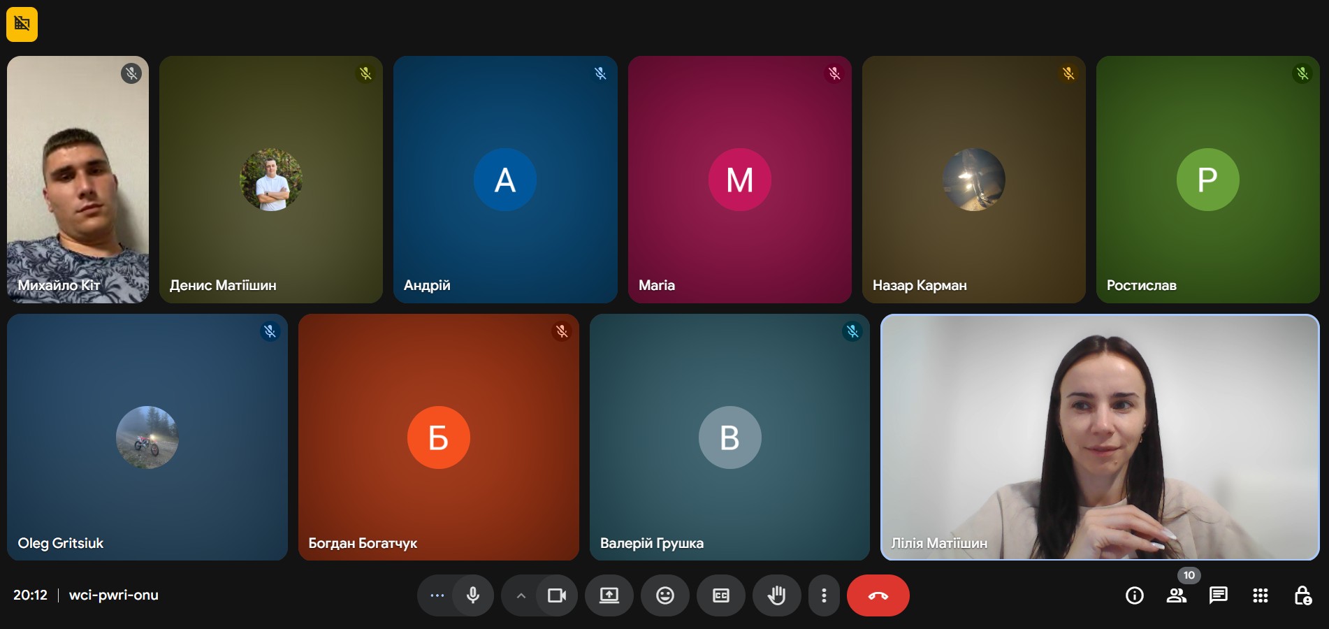
Task: Open more options vertical dots menu
Action: pos(825,595)
